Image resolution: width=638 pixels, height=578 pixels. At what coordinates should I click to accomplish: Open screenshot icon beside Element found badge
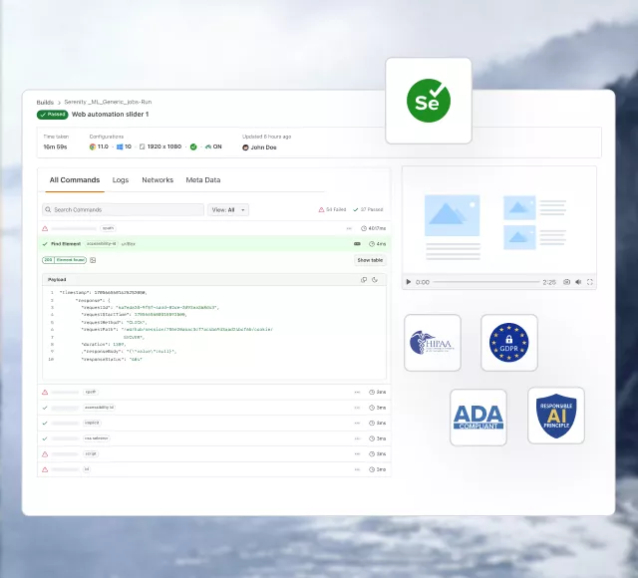[x=93, y=260]
